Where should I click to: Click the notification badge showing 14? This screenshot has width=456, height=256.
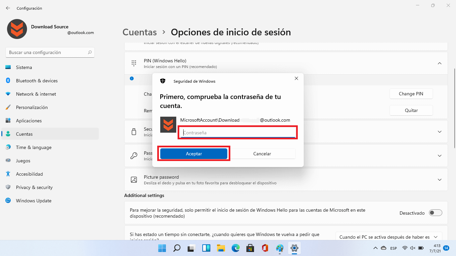click(446, 248)
